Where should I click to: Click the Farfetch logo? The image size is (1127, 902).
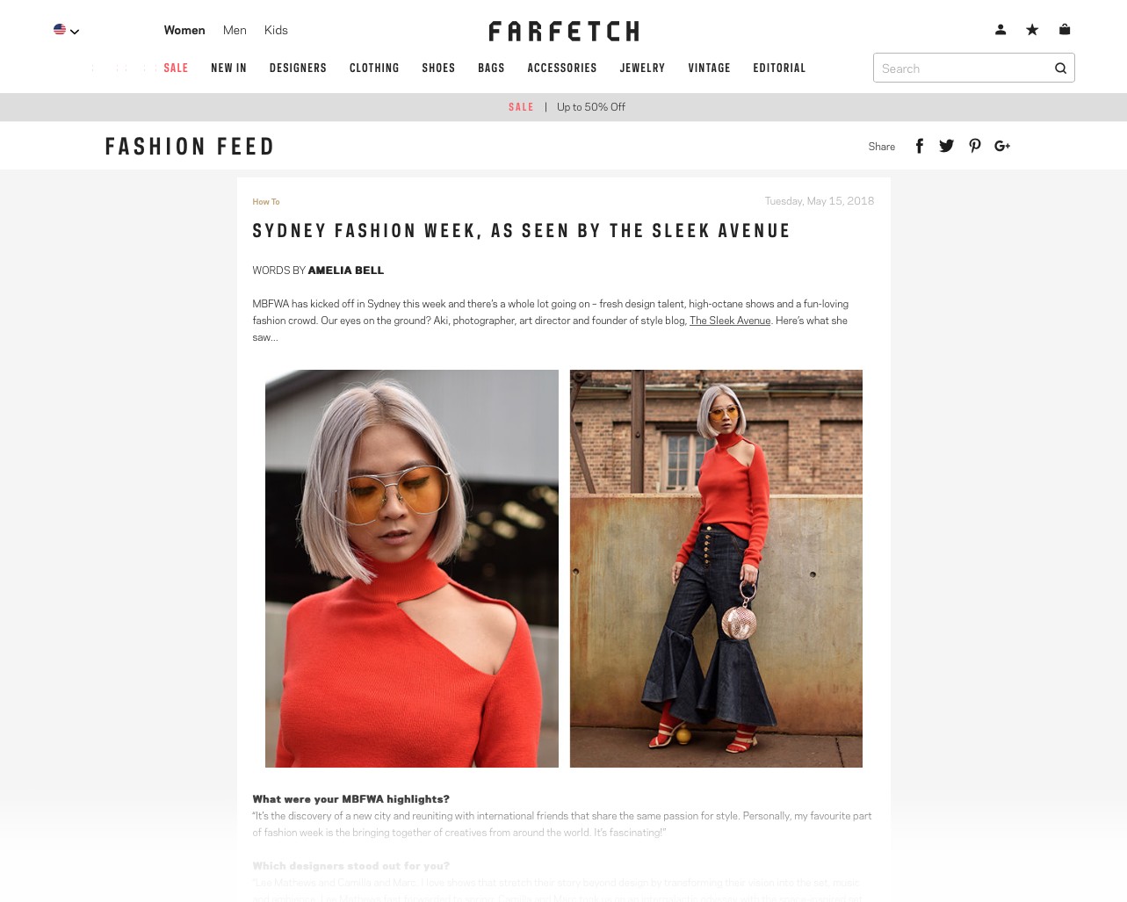coord(564,32)
